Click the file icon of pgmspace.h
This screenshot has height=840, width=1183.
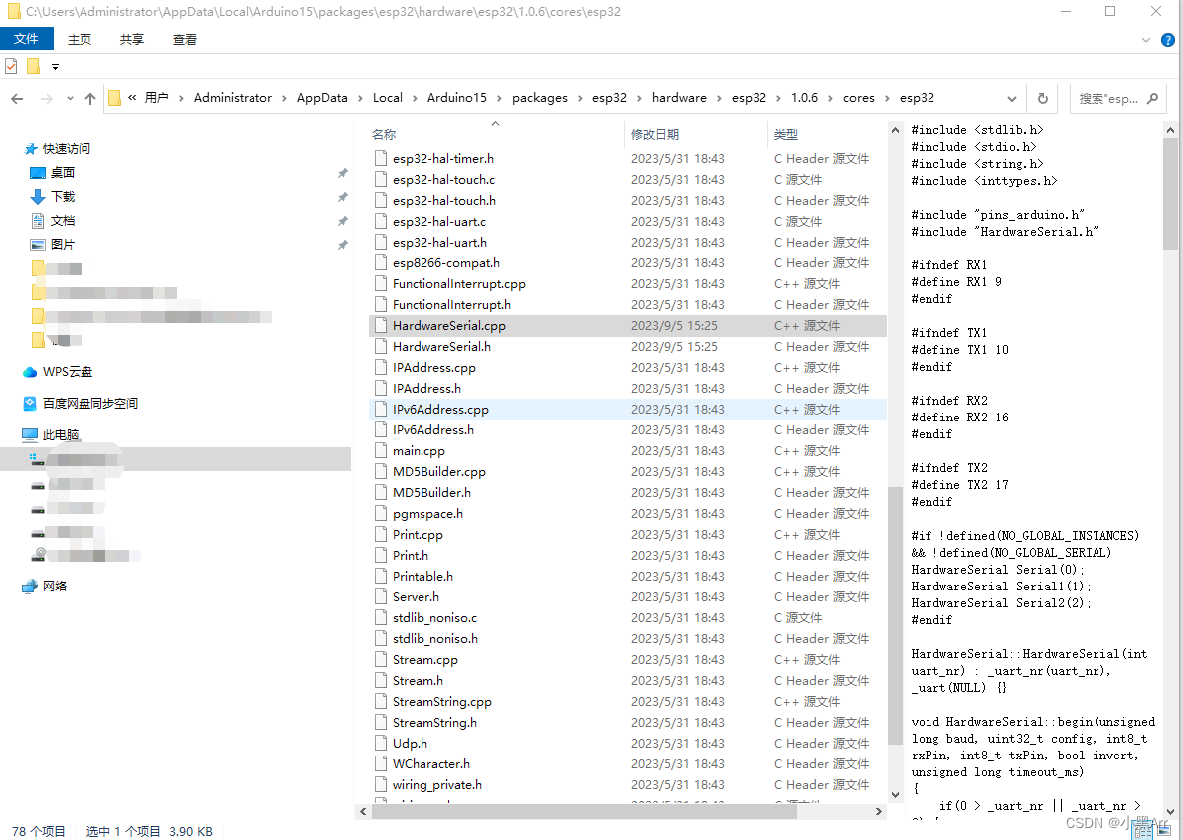point(381,513)
